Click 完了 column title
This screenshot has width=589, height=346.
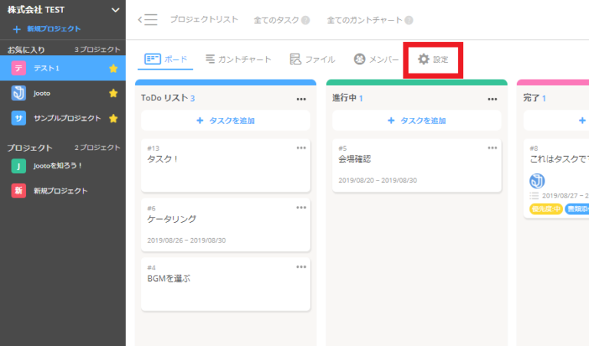coord(531,98)
